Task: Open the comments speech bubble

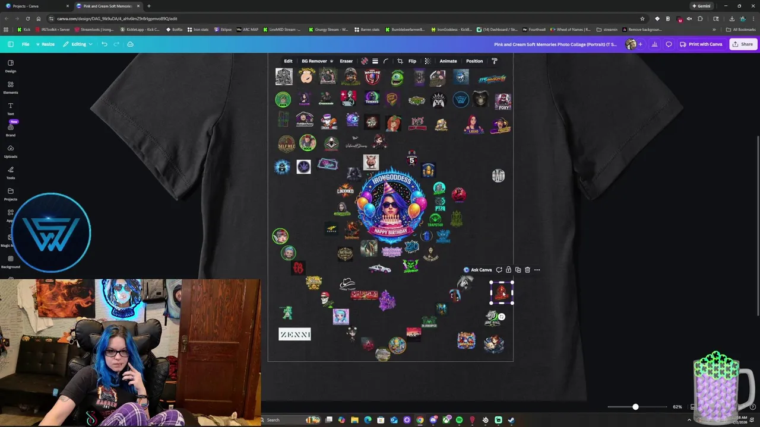Action: 669,44
